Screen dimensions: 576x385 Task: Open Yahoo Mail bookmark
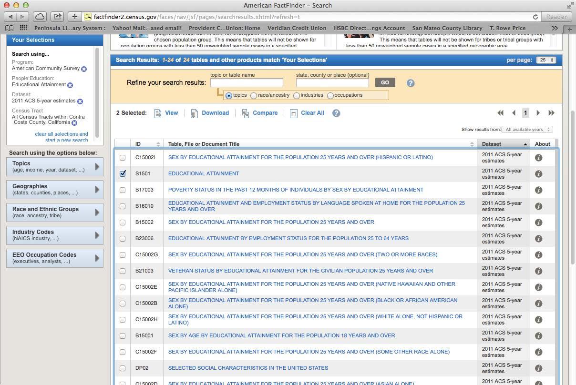point(147,28)
